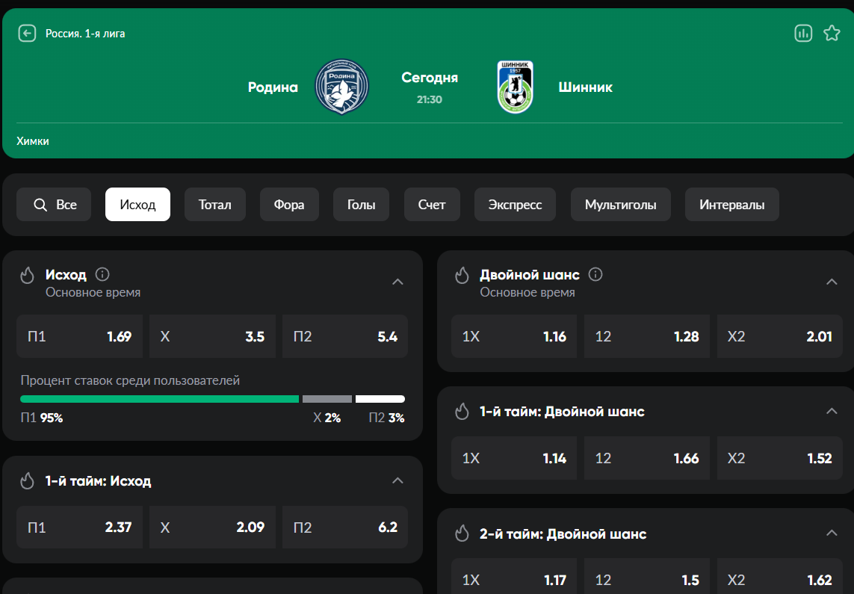Open the Все search markets button
This screenshot has width=854, height=594.
54,205
